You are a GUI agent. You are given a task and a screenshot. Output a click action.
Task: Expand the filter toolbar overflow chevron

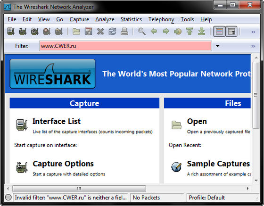click(253, 46)
